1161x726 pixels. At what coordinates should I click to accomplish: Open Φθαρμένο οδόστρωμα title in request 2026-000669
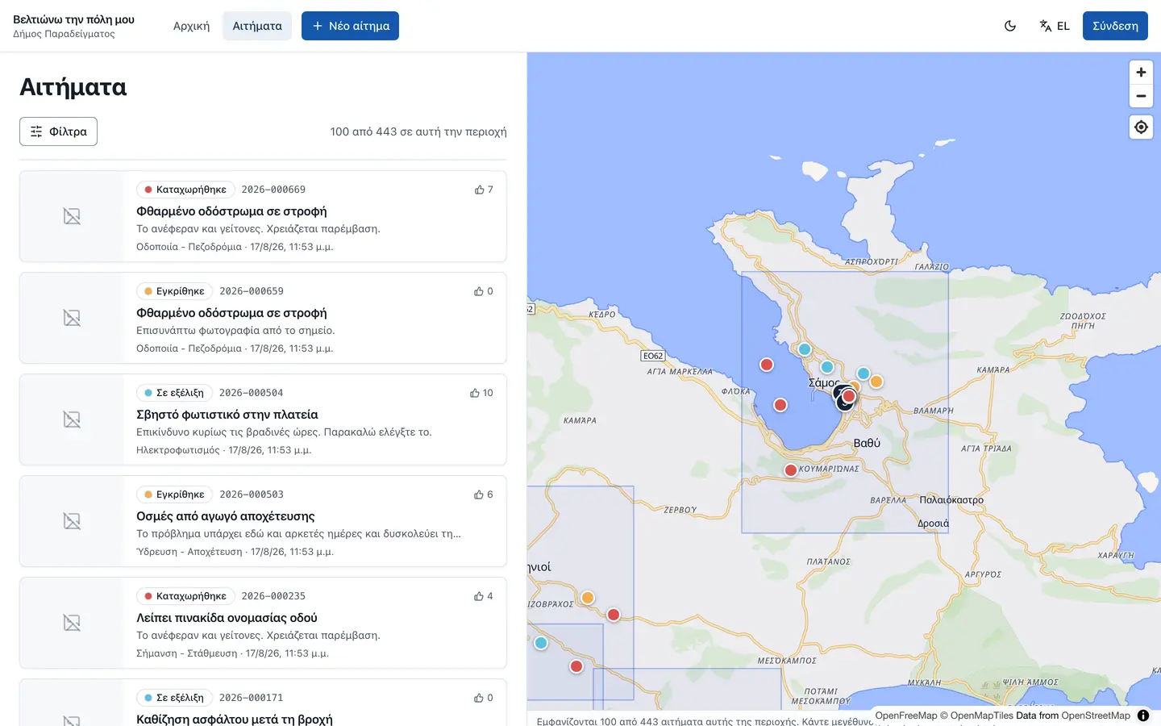coord(231,211)
